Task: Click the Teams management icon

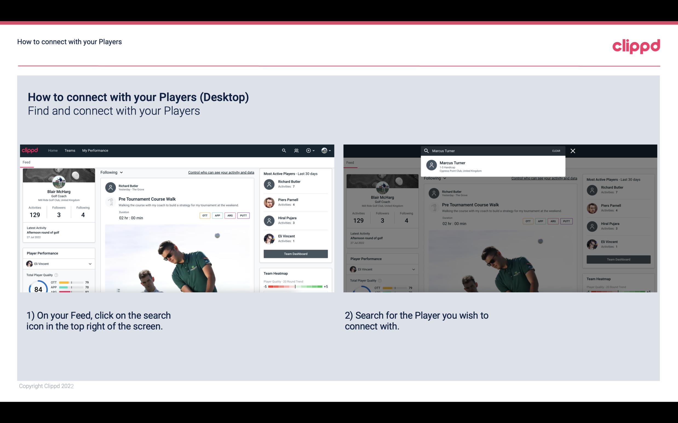Action: 296,151
